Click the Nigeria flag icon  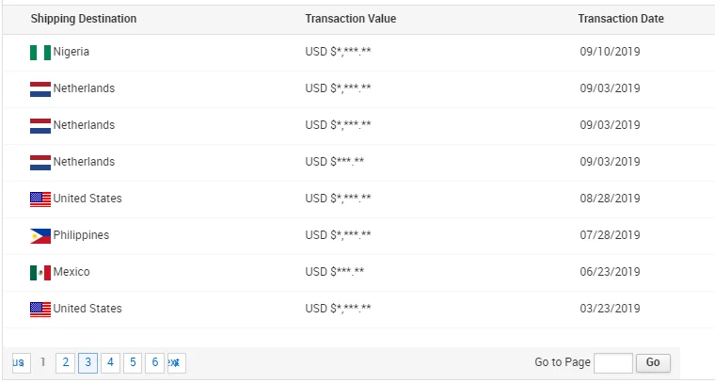tap(40, 53)
